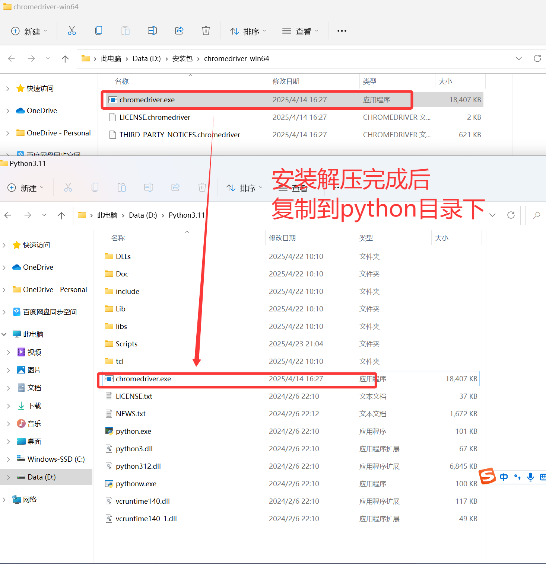Go up one folder in chromedriver-win64 window
The width and height of the screenshot is (546, 564).
pyautogui.click(x=65, y=58)
